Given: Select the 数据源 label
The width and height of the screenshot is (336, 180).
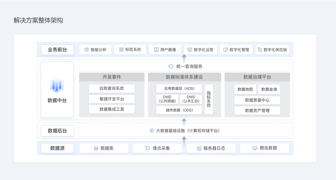Looking at the screenshot, I should (x=57, y=148).
